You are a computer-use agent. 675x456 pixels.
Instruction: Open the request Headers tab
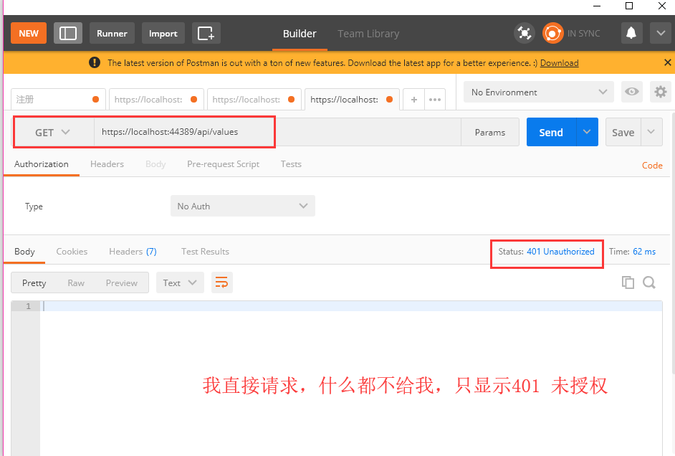(107, 164)
